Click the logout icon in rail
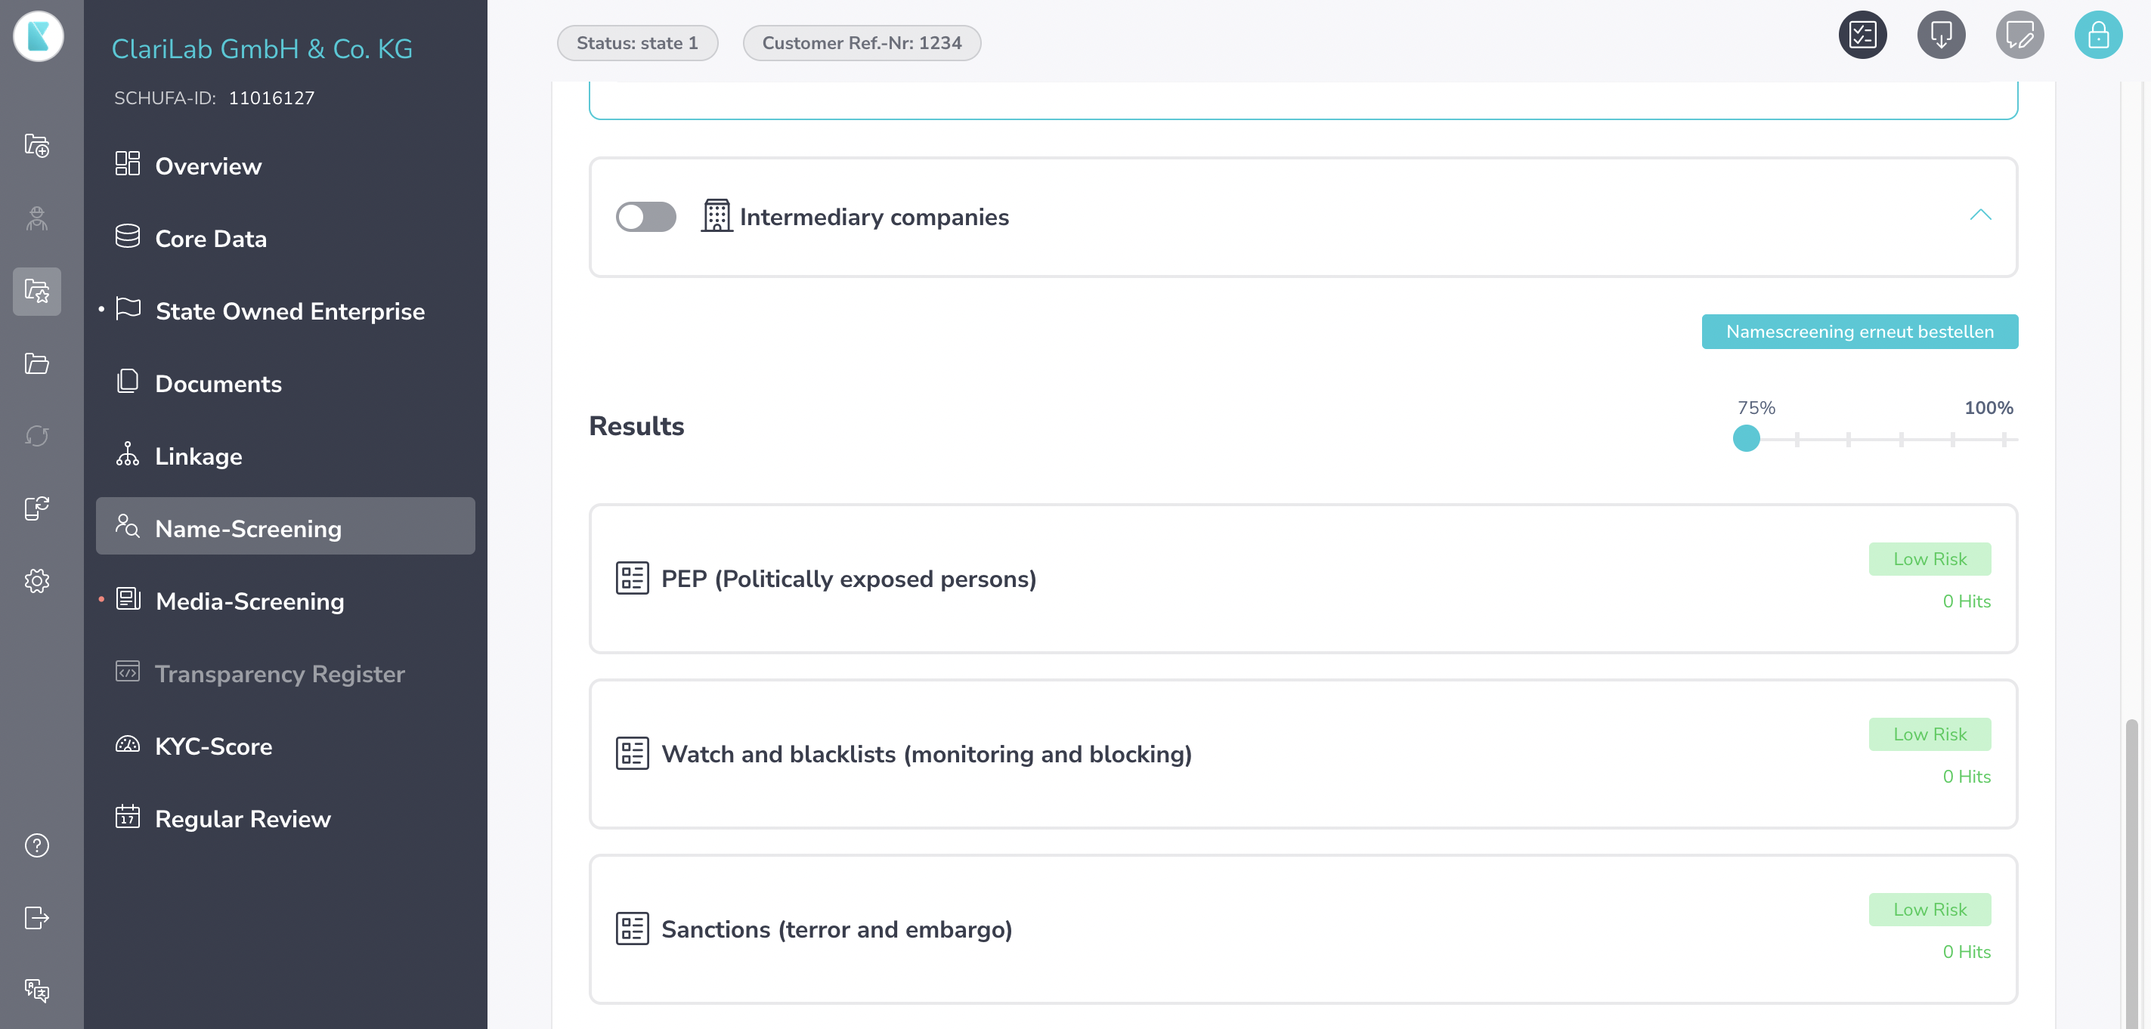Viewport: 2151px width, 1029px height. coord(37,918)
